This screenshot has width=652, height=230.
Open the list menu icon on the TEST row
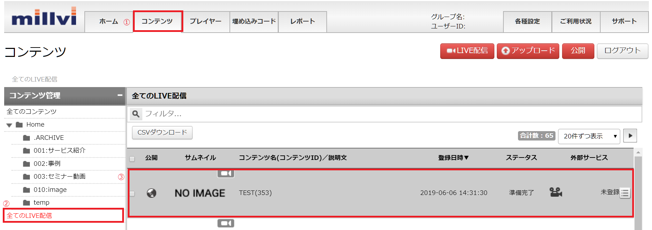(x=625, y=193)
